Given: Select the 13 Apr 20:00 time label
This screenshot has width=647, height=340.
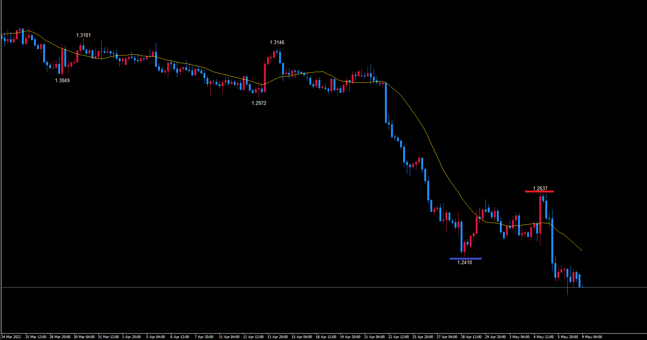Looking at the screenshot, I should [x=277, y=337].
